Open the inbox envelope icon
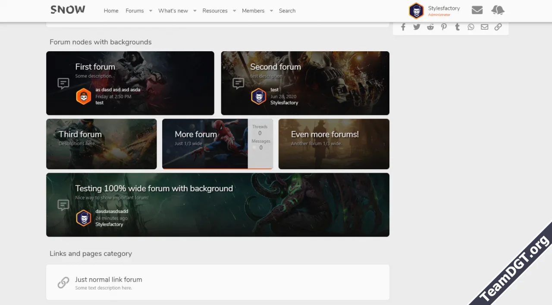The image size is (552, 305). (477, 10)
